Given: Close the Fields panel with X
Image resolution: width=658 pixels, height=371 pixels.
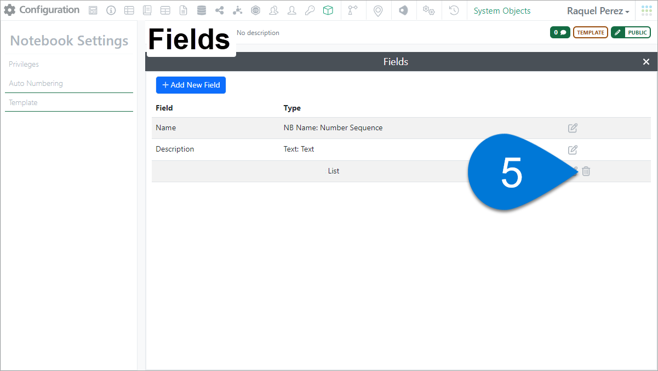Looking at the screenshot, I should (x=646, y=62).
